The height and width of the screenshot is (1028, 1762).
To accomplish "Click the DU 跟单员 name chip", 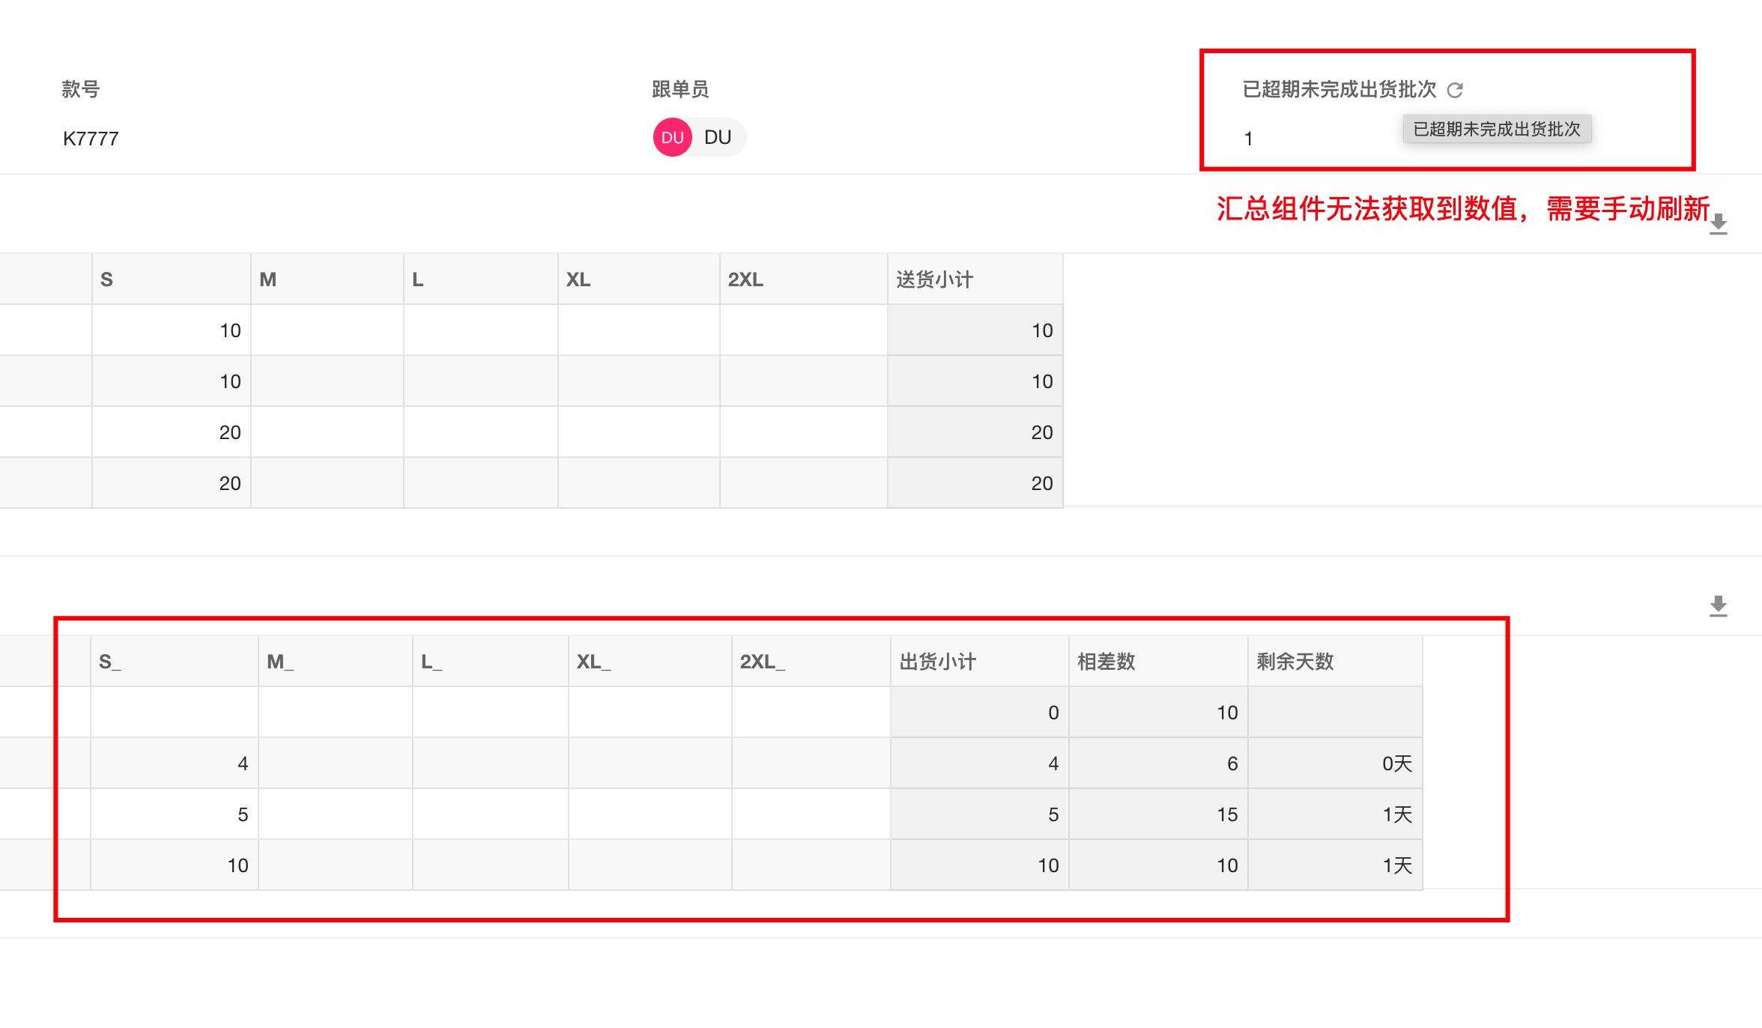I will [x=718, y=138].
